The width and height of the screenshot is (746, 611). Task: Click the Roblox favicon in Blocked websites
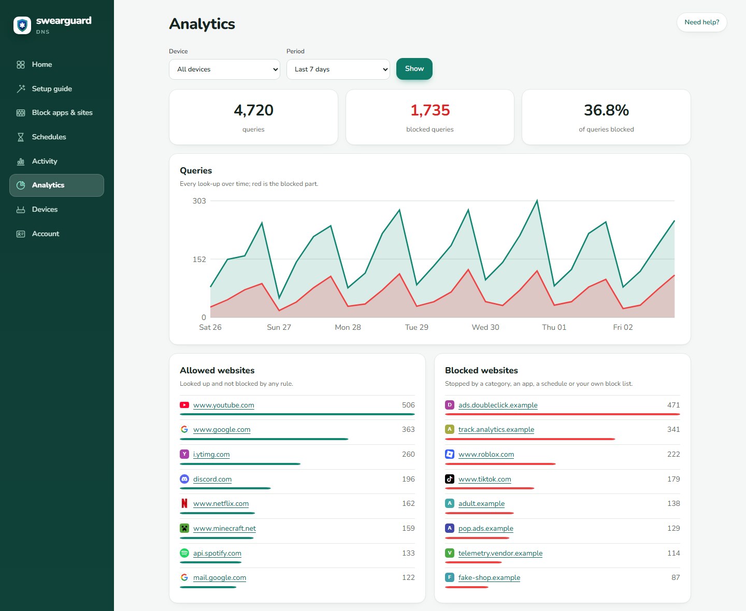(450, 454)
